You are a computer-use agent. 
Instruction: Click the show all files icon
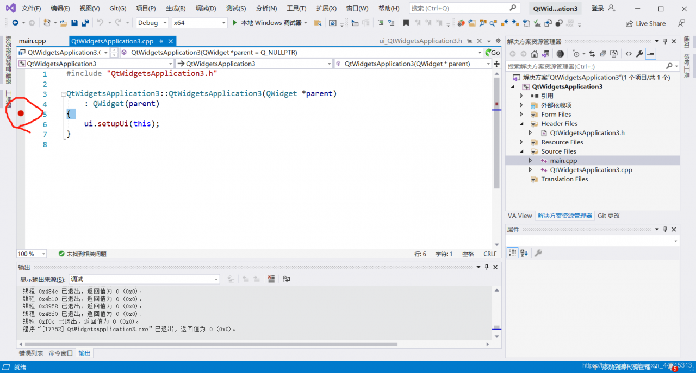click(613, 54)
